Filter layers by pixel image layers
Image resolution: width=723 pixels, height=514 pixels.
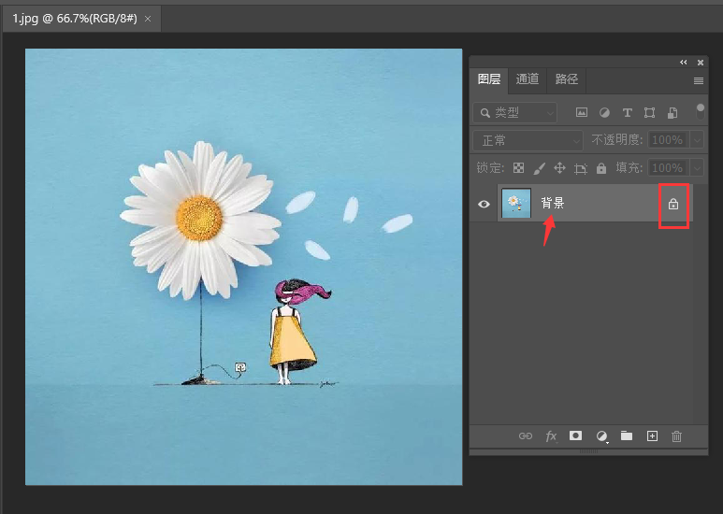582,112
